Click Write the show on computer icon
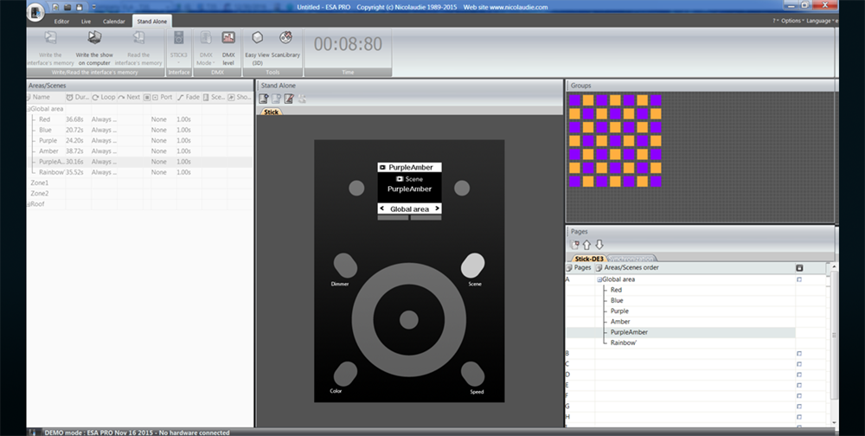The image size is (865, 436). point(94,37)
